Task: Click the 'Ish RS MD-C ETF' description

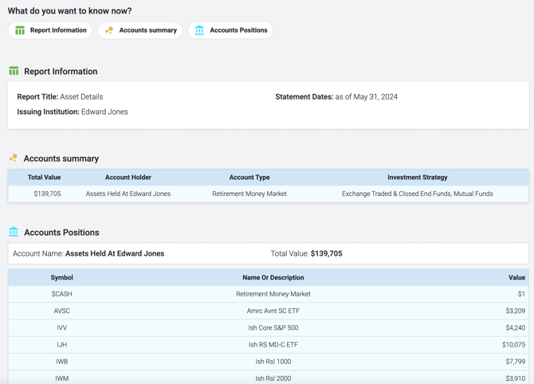Action: click(x=273, y=345)
